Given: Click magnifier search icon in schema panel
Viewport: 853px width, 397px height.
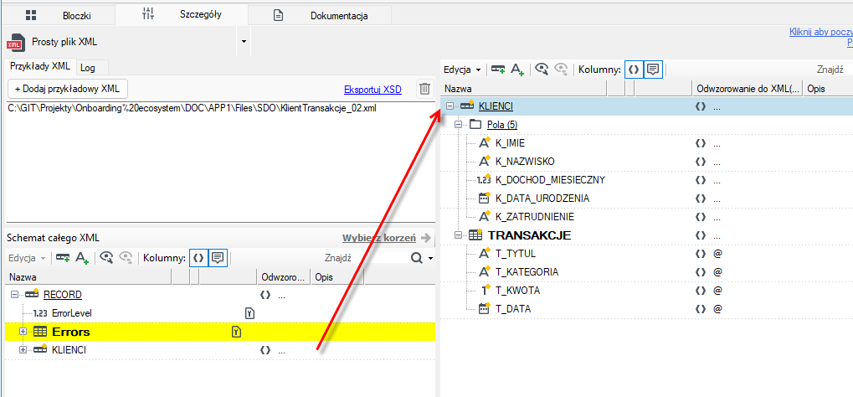Looking at the screenshot, I should (417, 258).
